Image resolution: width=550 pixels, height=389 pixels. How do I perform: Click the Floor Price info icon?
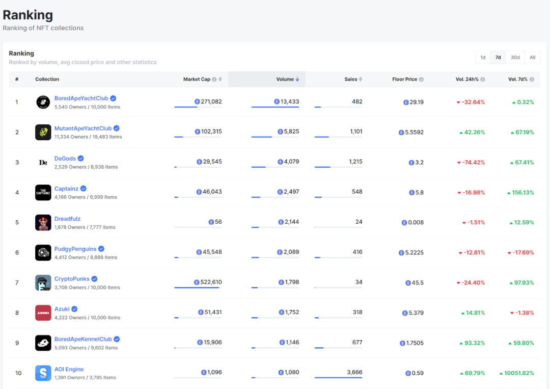tap(421, 80)
